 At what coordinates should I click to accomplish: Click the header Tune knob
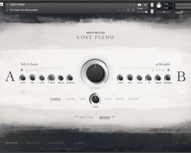pos(159,6)
